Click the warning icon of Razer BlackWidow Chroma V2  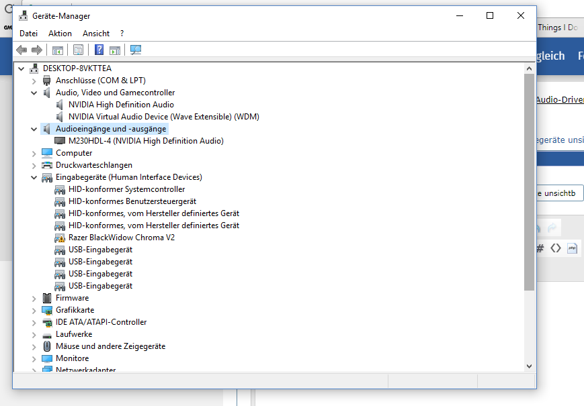[60, 238]
